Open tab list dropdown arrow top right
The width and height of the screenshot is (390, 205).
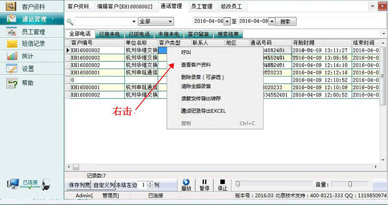[x=373, y=6]
